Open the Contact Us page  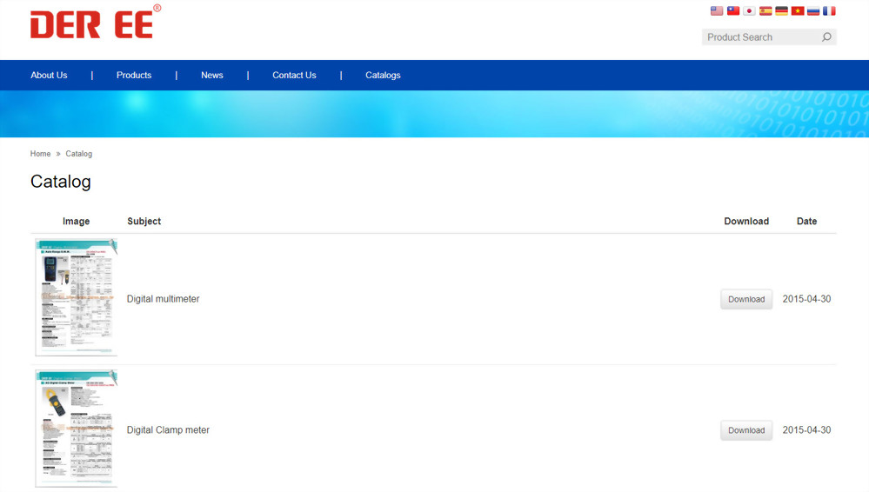click(x=294, y=76)
